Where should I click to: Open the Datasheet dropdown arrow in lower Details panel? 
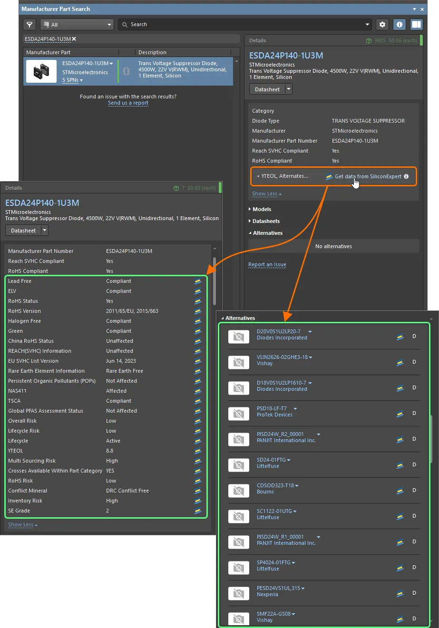pyautogui.click(x=45, y=231)
